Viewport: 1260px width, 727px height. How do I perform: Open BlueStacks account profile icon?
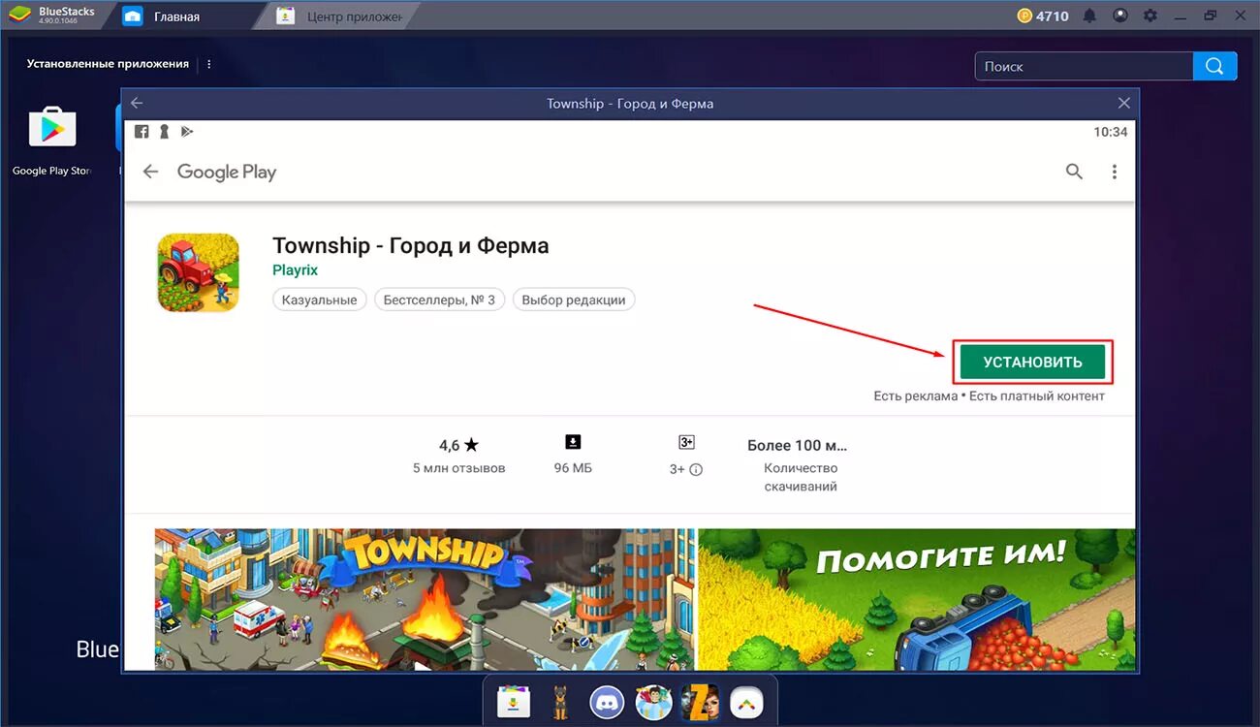pyautogui.click(x=1120, y=16)
